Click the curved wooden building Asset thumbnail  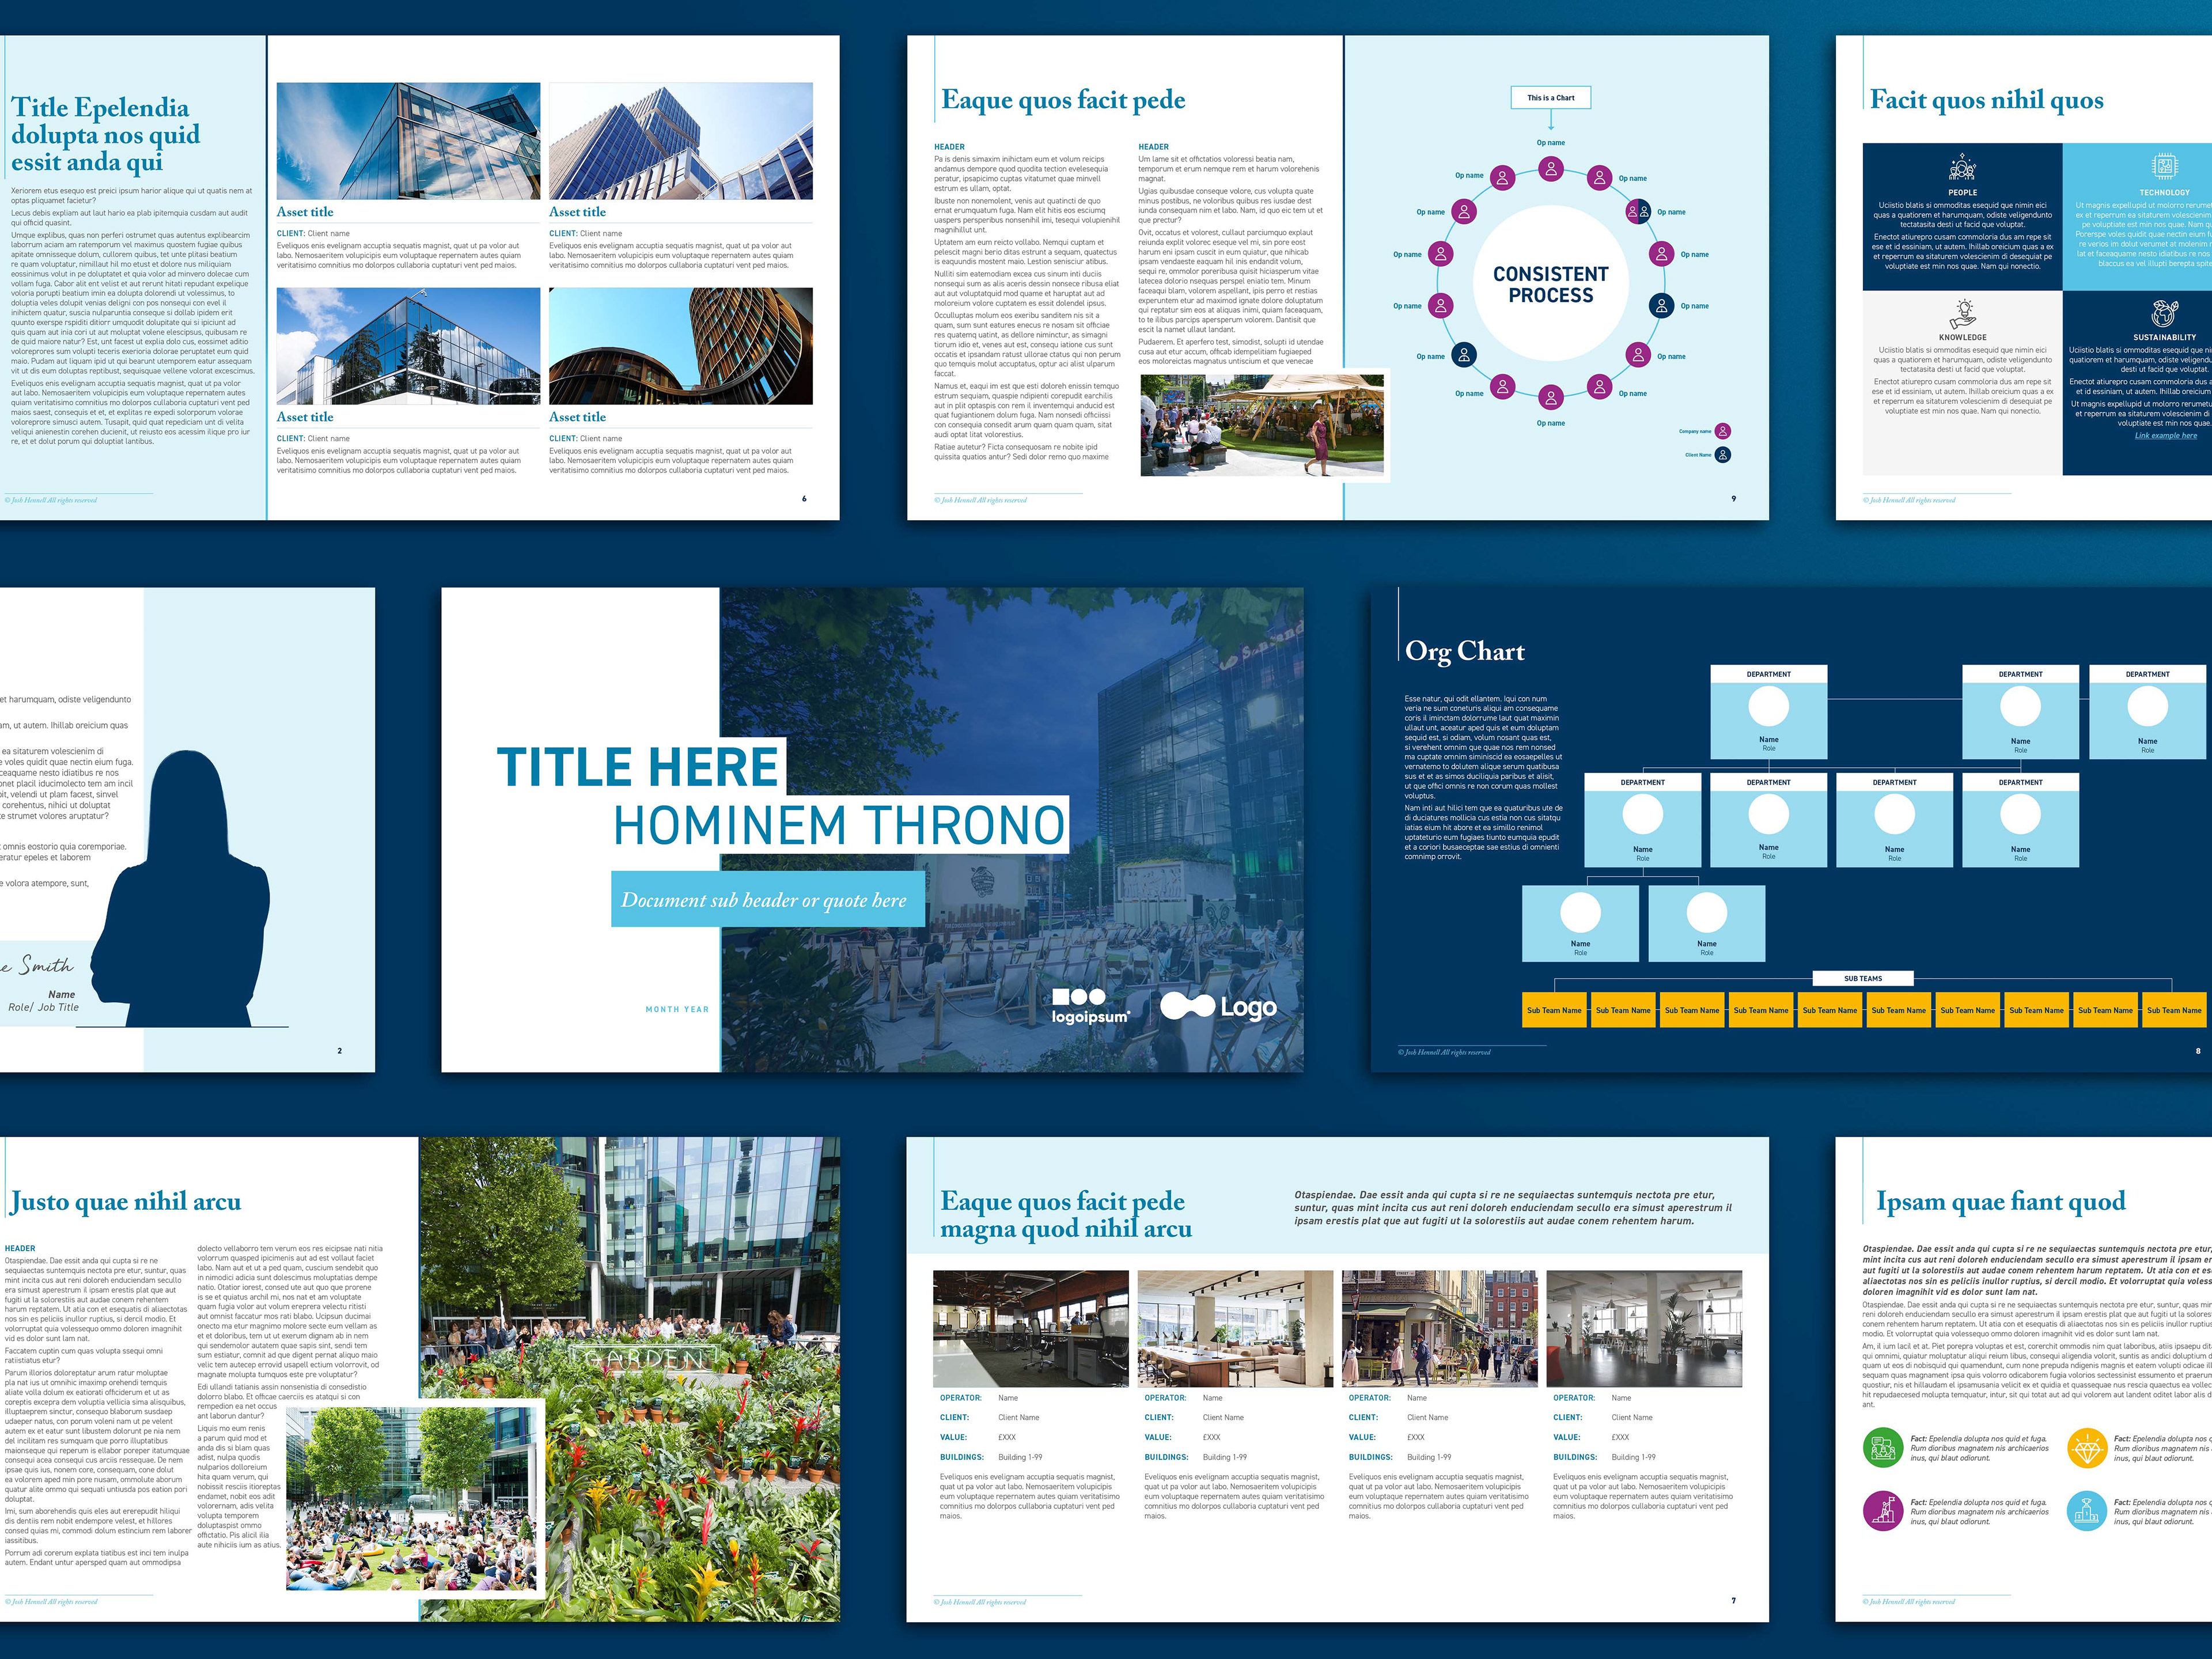680,346
